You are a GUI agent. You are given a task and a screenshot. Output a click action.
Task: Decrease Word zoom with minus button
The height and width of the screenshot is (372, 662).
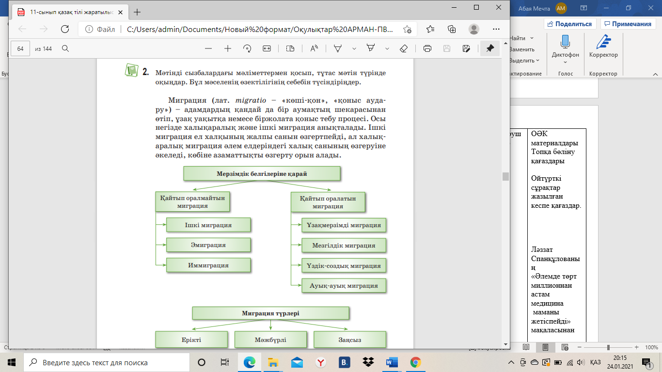[579, 347]
